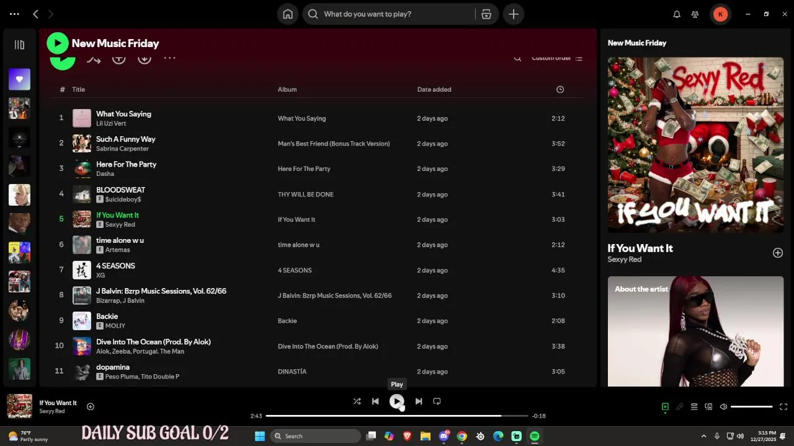Click New Music Friday title in right panel

[637, 43]
